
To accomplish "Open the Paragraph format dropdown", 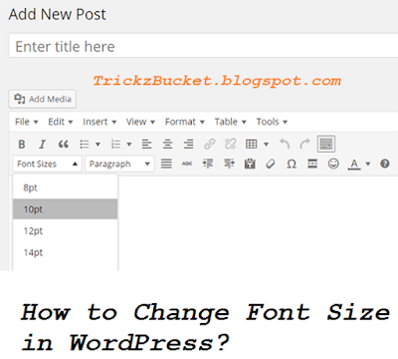I will coord(119,164).
